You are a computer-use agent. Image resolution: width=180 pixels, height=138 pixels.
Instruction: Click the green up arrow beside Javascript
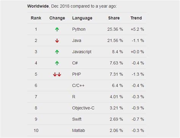pyautogui.click(x=57, y=52)
